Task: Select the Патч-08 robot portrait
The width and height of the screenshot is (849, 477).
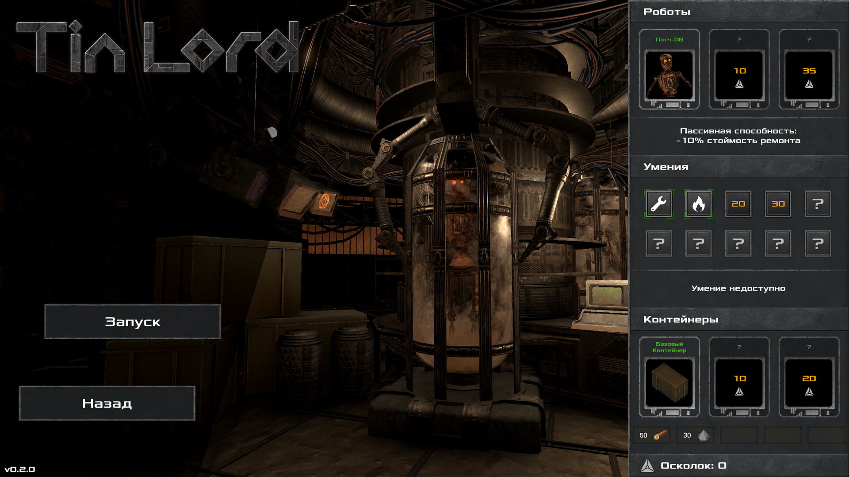Action: point(669,74)
